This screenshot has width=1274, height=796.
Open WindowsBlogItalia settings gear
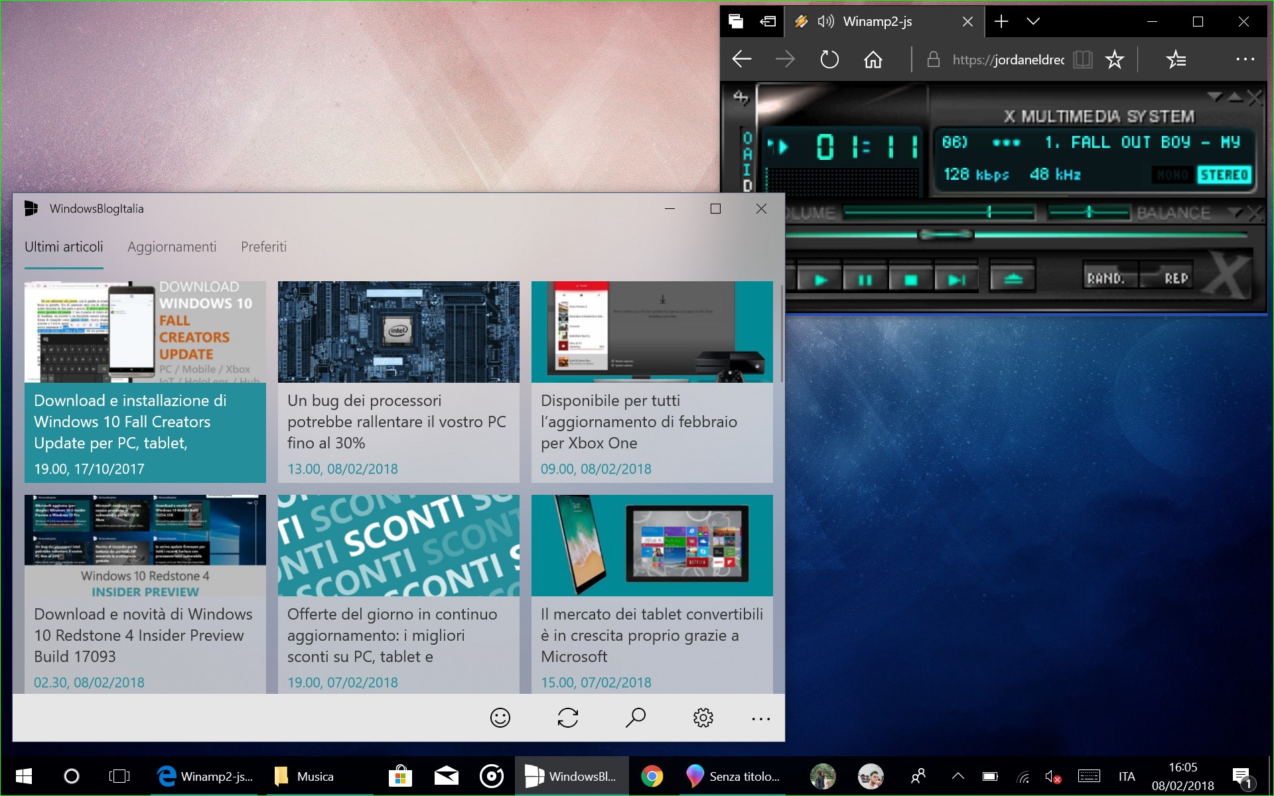[703, 718]
